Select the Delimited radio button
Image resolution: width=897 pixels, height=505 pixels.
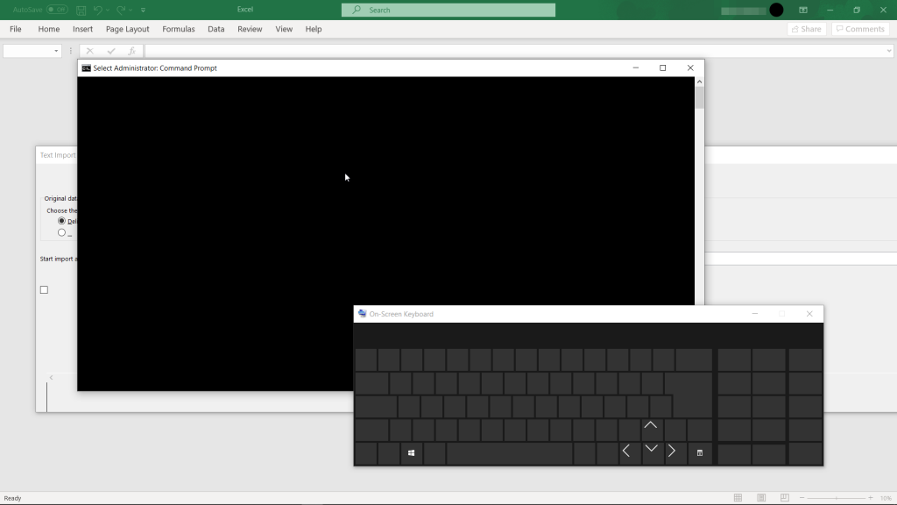61,221
